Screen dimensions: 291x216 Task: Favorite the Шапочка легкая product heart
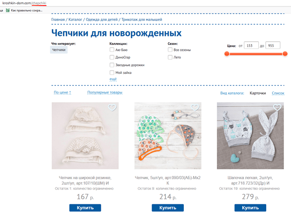click(277, 107)
